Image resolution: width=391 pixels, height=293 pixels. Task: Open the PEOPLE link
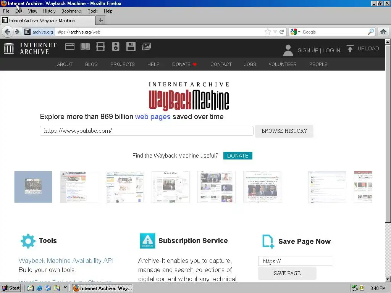(x=318, y=64)
